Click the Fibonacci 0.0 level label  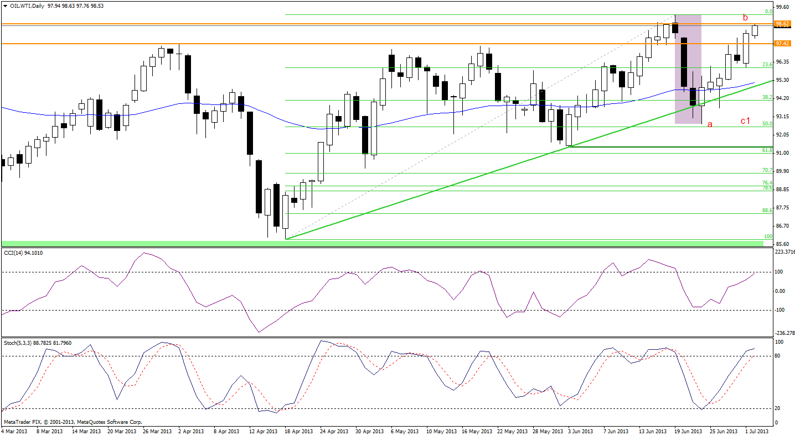click(768, 11)
